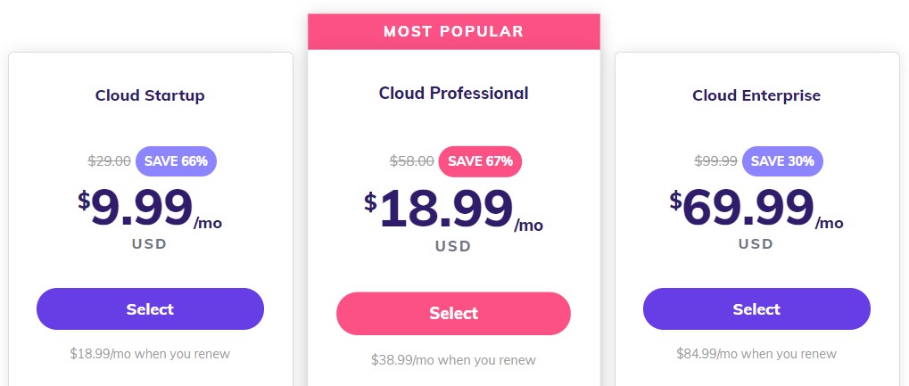Click the SAVE 30% badge

(x=782, y=161)
